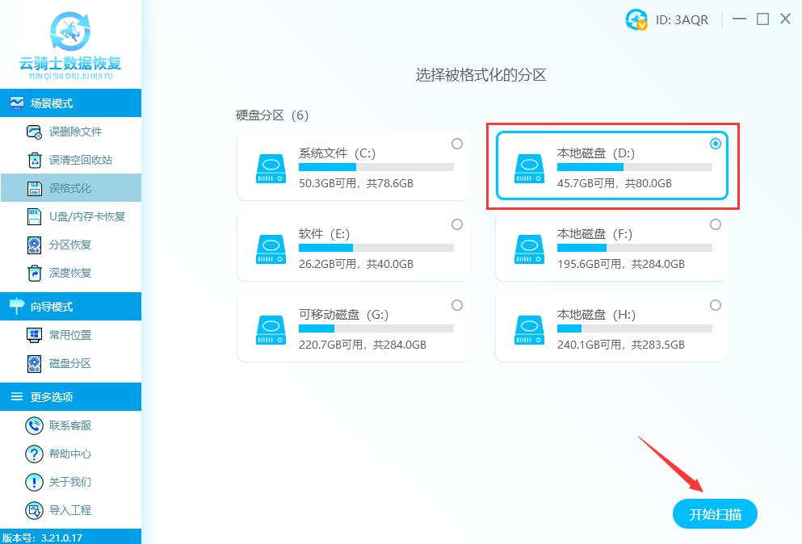Click the drive icon for 系统文件 (C:)
Screen dimensions: 802x544
(271, 168)
